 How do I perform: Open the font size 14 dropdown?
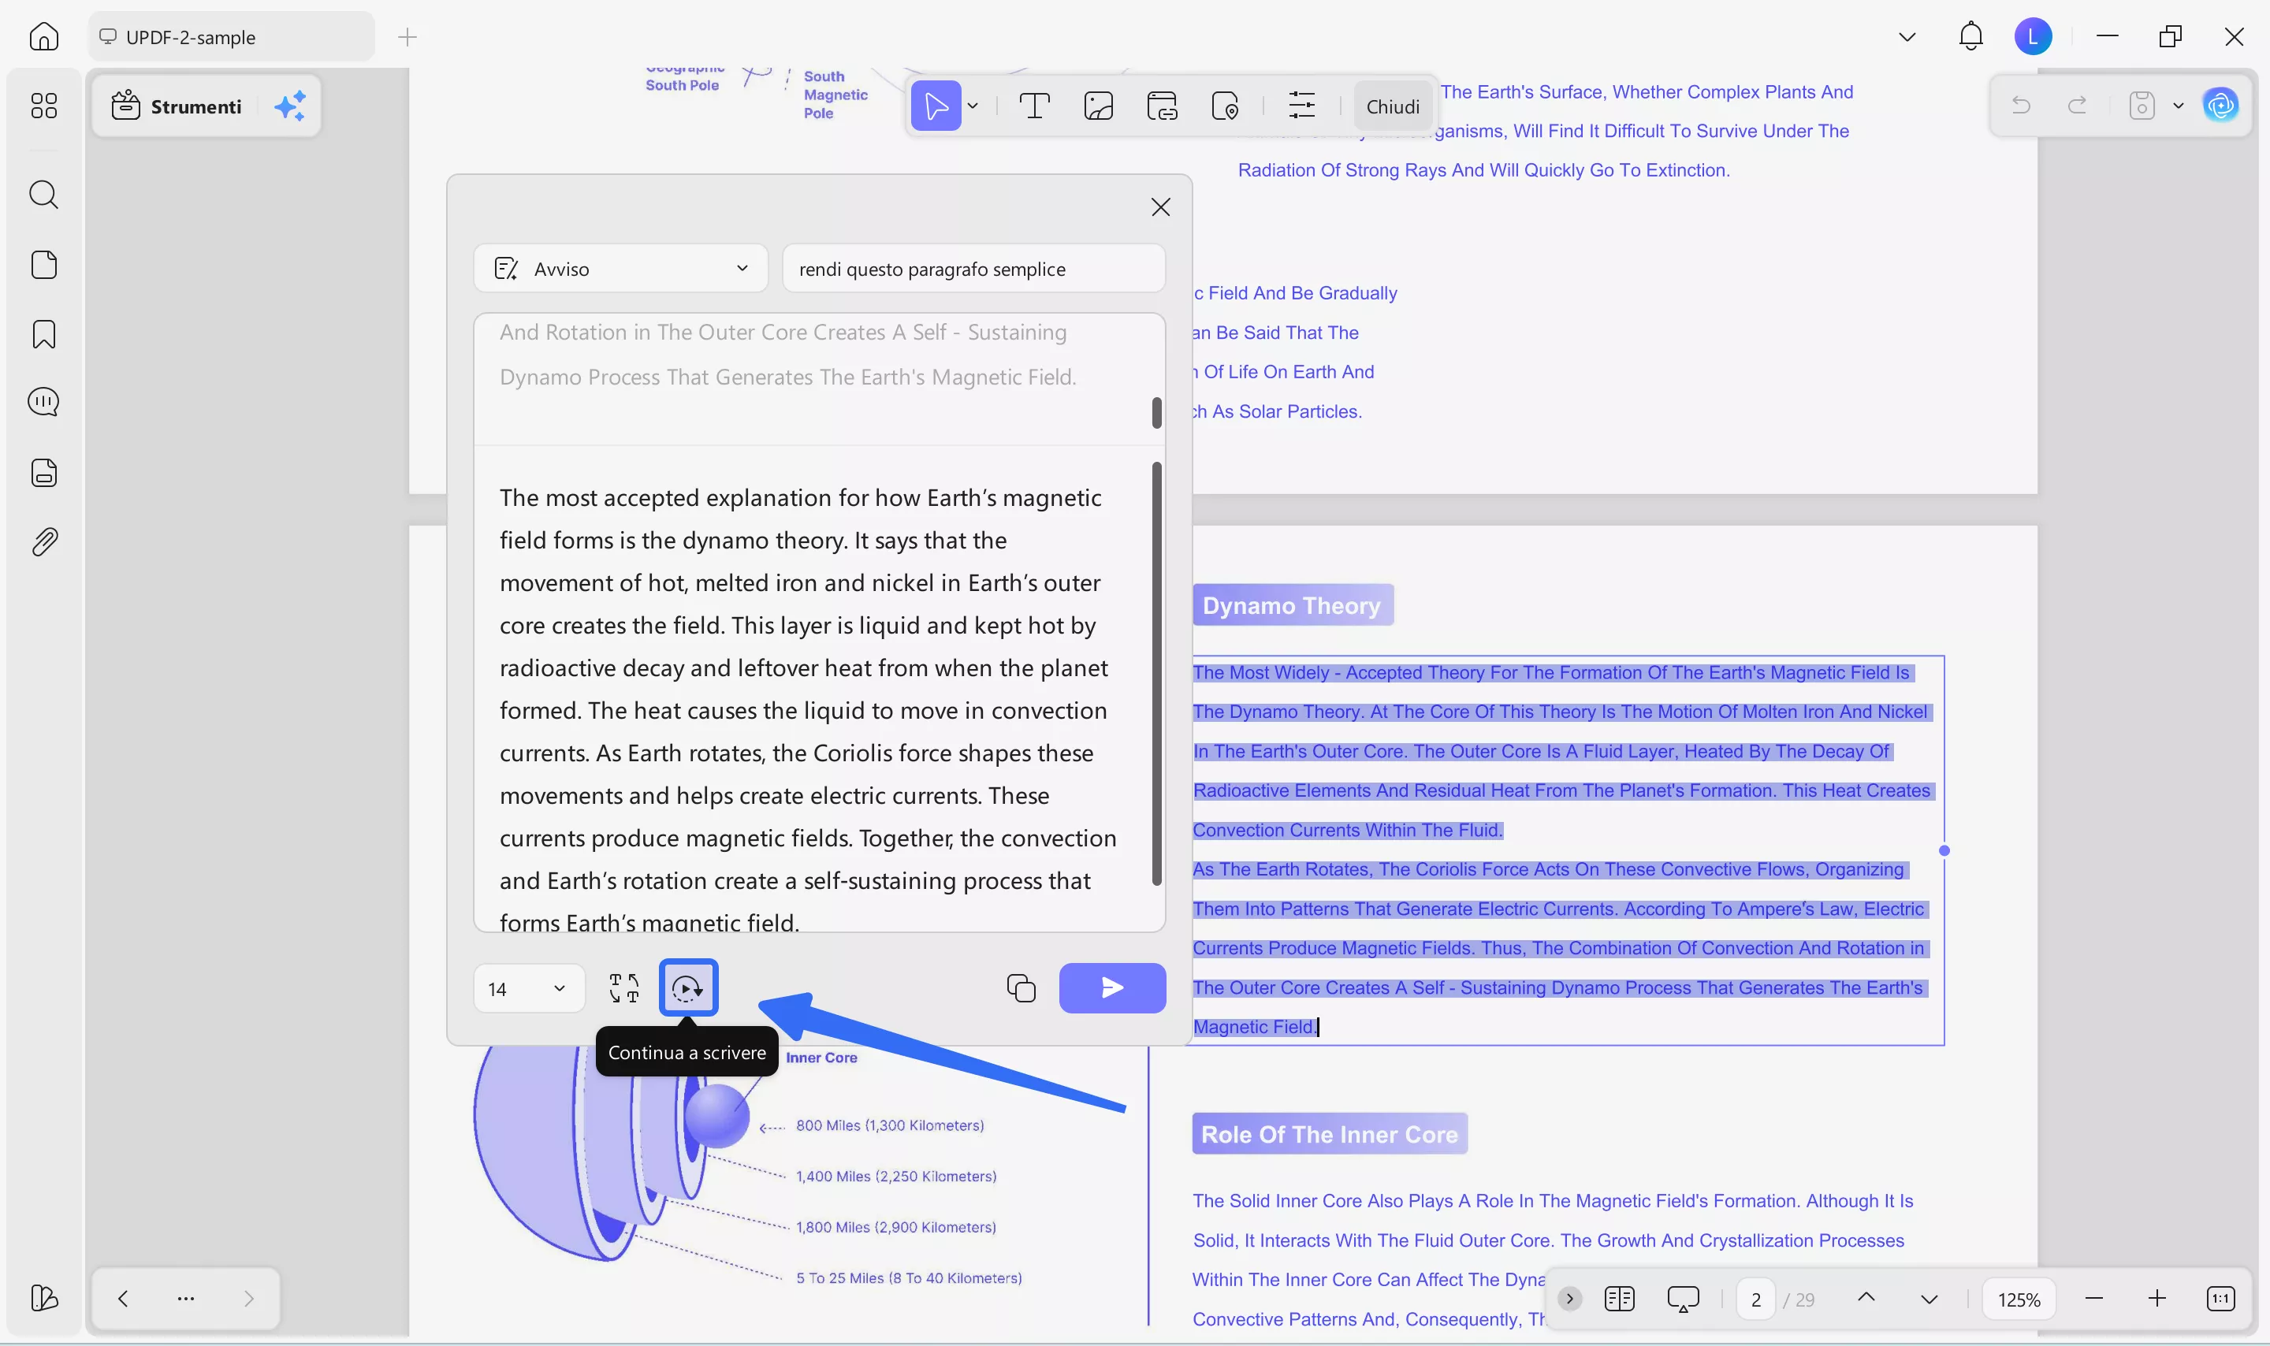point(529,989)
